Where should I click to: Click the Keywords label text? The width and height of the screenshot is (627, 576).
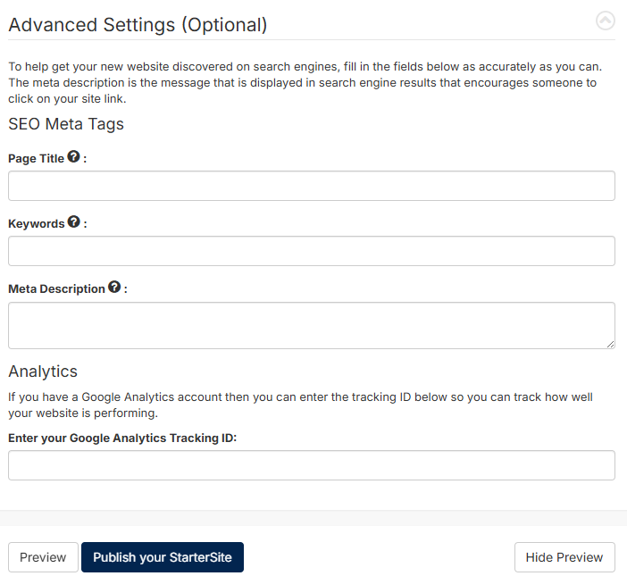tap(37, 224)
